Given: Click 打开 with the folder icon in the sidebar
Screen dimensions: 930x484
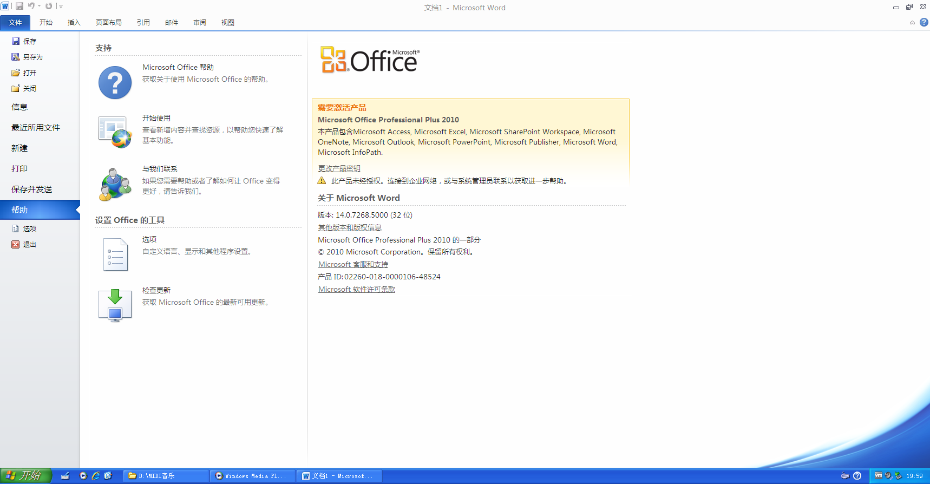Looking at the screenshot, I should pos(29,73).
